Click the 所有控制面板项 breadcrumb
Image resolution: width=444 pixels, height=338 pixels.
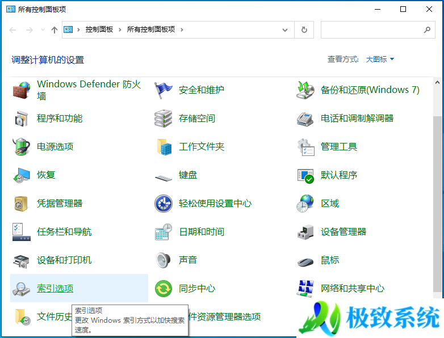coord(151,29)
